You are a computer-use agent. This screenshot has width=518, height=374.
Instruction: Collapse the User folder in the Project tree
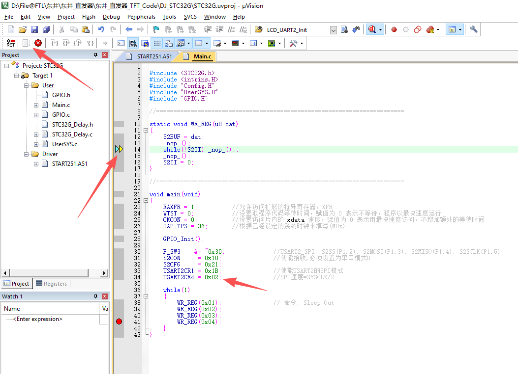[x=26, y=85]
